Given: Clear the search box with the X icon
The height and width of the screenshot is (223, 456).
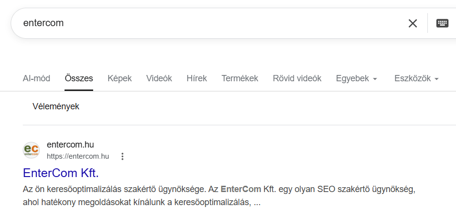Looking at the screenshot, I should click(x=413, y=23).
